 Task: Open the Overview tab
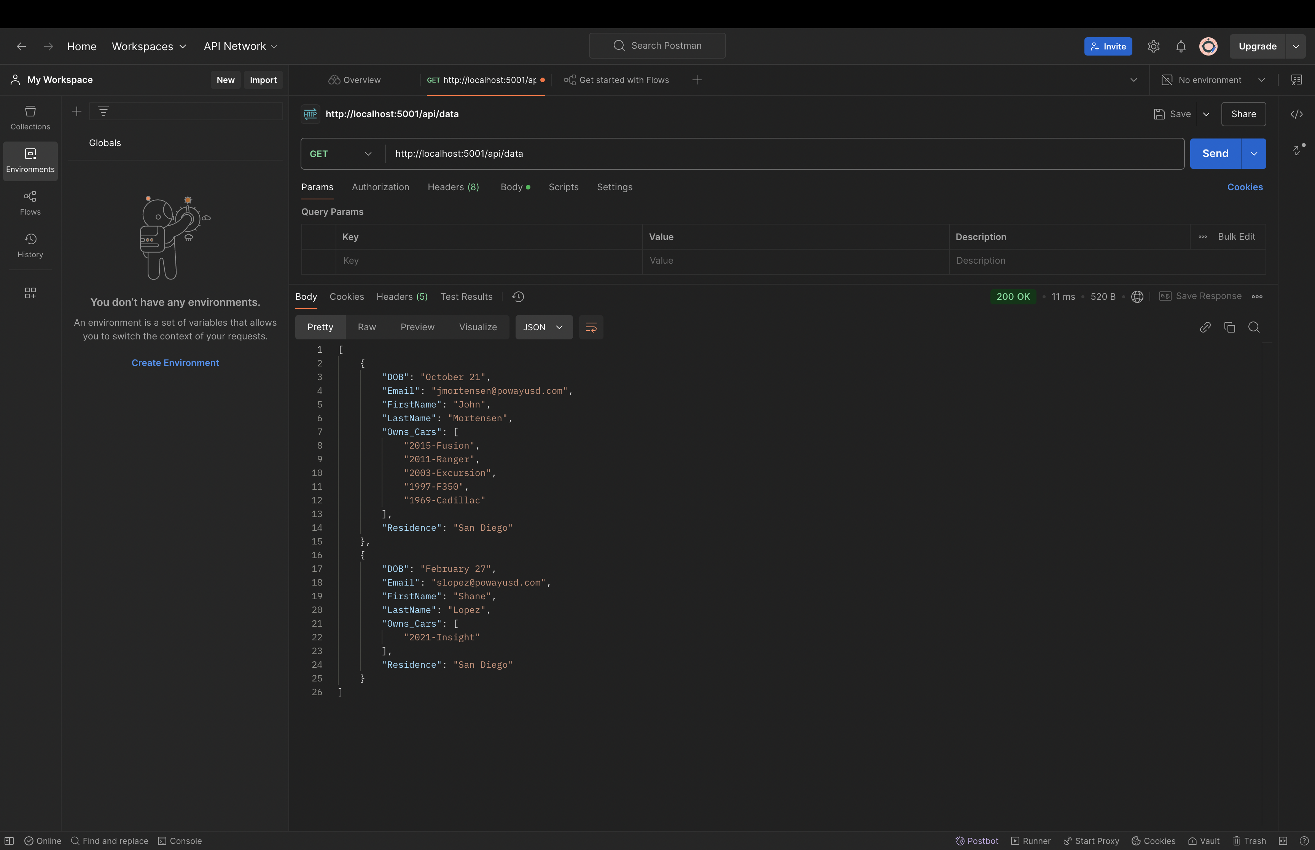point(354,80)
